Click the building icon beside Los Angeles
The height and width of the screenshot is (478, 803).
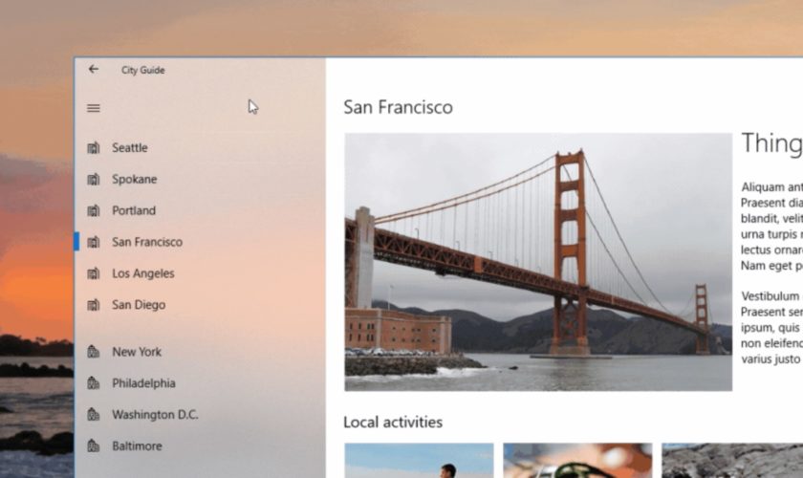pos(94,273)
